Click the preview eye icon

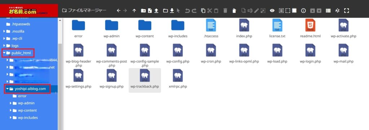click(x=272, y=10)
